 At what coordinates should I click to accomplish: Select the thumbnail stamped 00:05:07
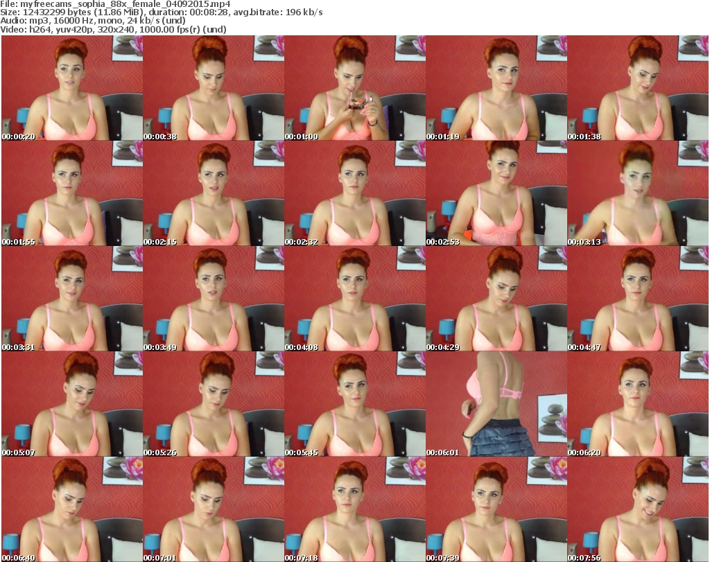click(72, 403)
